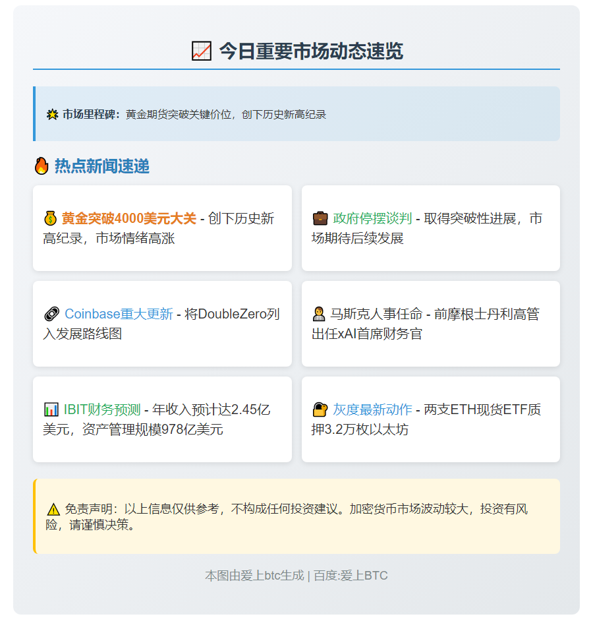Click the footer text 百度:爱上BTC
The height and width of the screenshot is (635, 593).
(x=349, y=576)
